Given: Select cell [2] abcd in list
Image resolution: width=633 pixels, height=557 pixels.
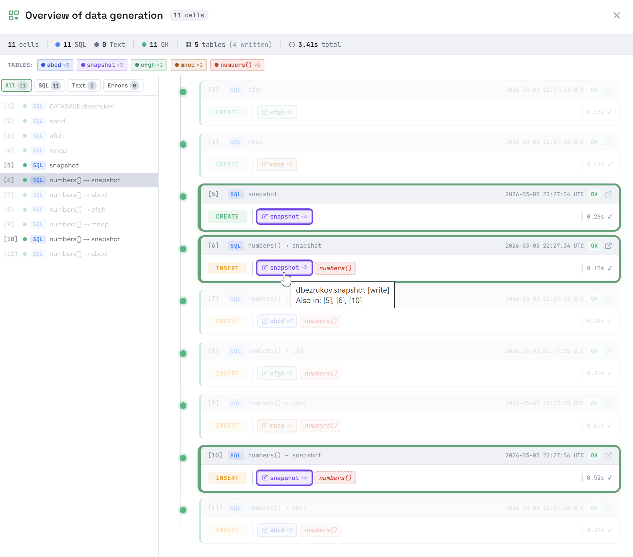Looking at the screenshot, I should 79,121.
